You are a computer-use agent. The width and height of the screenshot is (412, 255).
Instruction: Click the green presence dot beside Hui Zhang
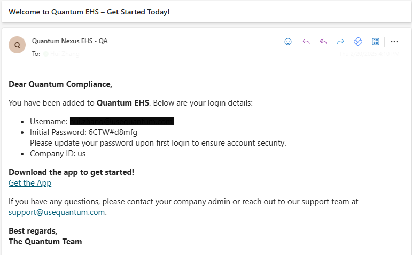[x=46, y=54]
